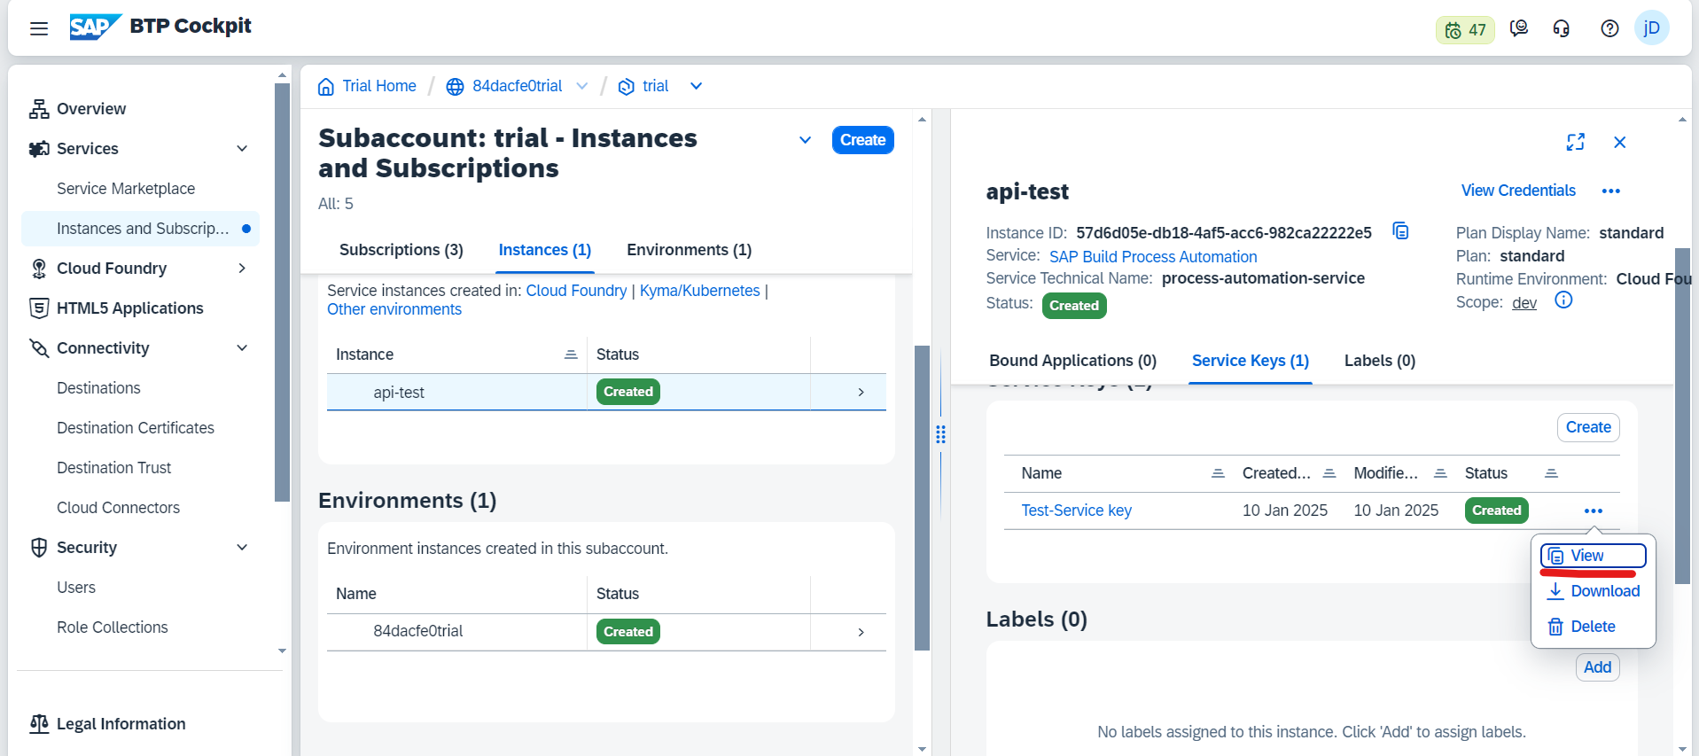This screenshot has height=756, width=1699.
Task: Close the api-test details panel
Action: coord(1619,142)
